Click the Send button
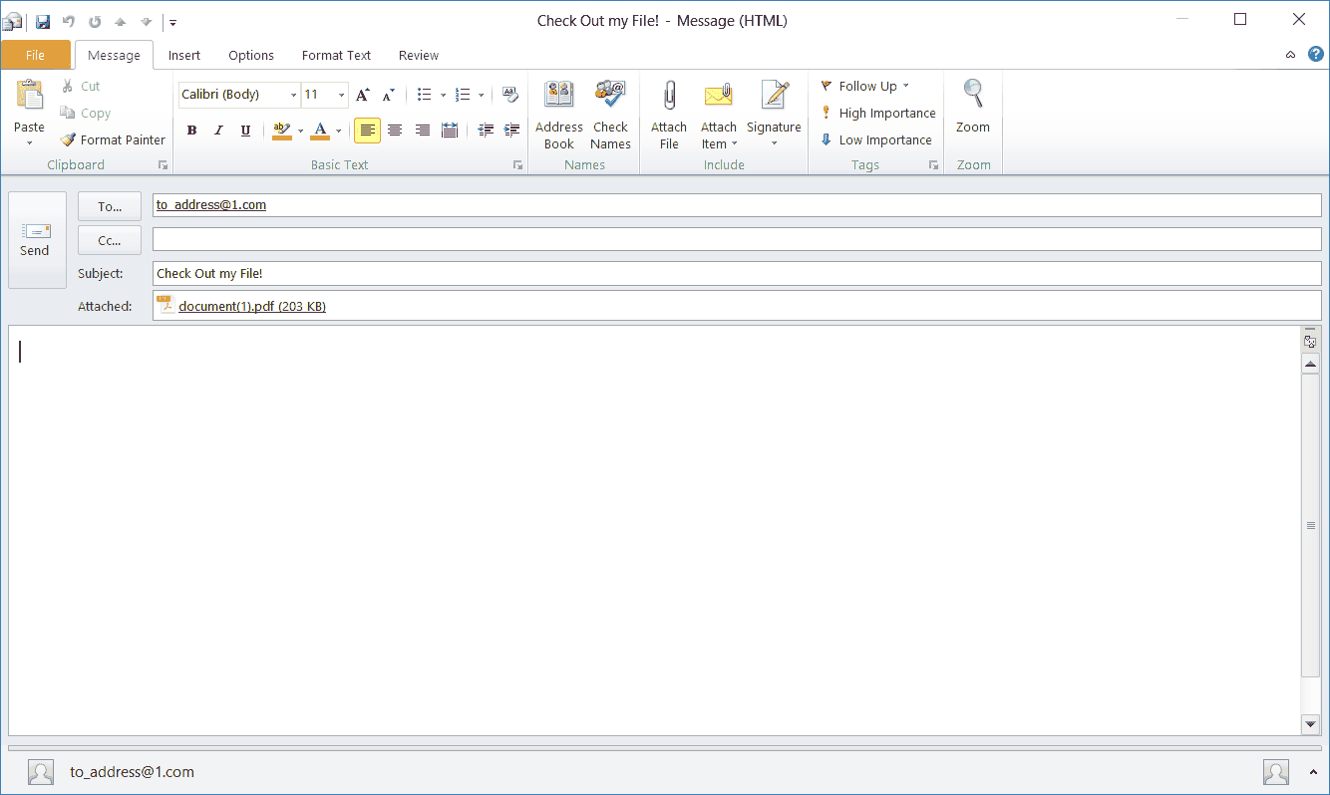The width and height of the screenshot is (1330, 795). (x=36, y=239)
